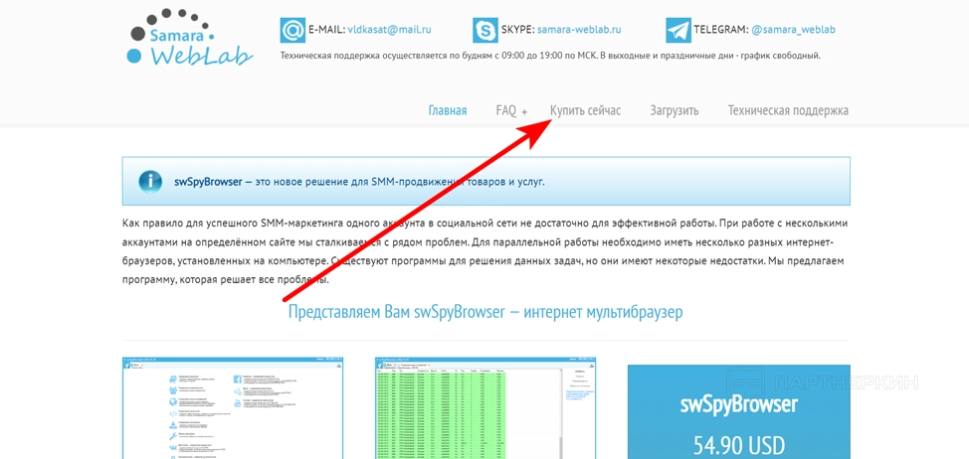
Task: Open first swSpyBrowser screenshot thumbnail
Action: [x=233, y=407]
